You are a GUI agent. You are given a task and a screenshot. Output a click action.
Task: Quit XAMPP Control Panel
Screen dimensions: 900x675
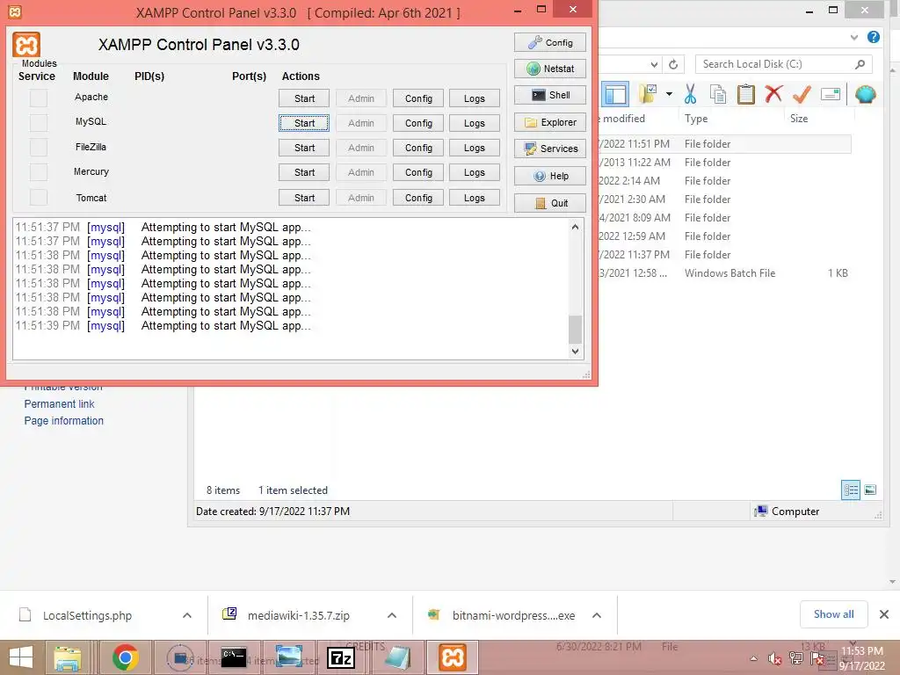[x=550, y=203]
